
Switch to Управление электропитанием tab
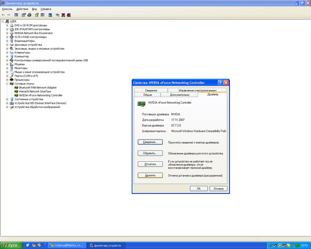(x=197, y=90)
